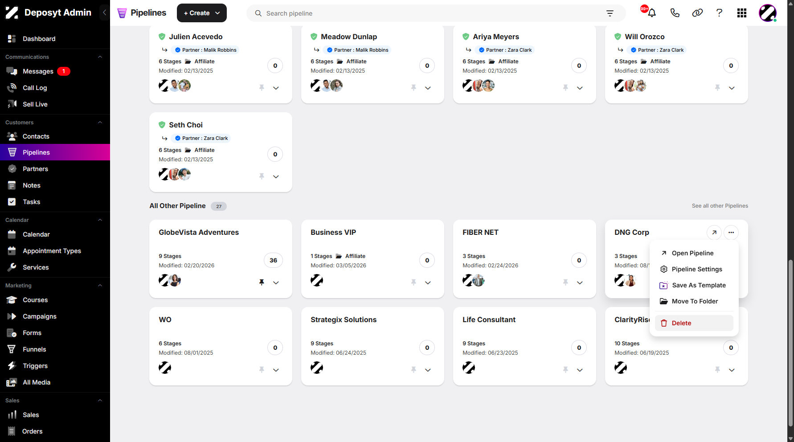Open the notifications bell icon
This screenshot has height=442, width=794.
point(652,13)
